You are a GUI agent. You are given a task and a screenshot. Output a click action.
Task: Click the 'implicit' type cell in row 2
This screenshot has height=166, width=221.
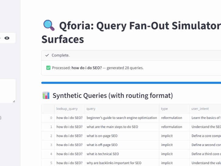[x=174, y=136]
